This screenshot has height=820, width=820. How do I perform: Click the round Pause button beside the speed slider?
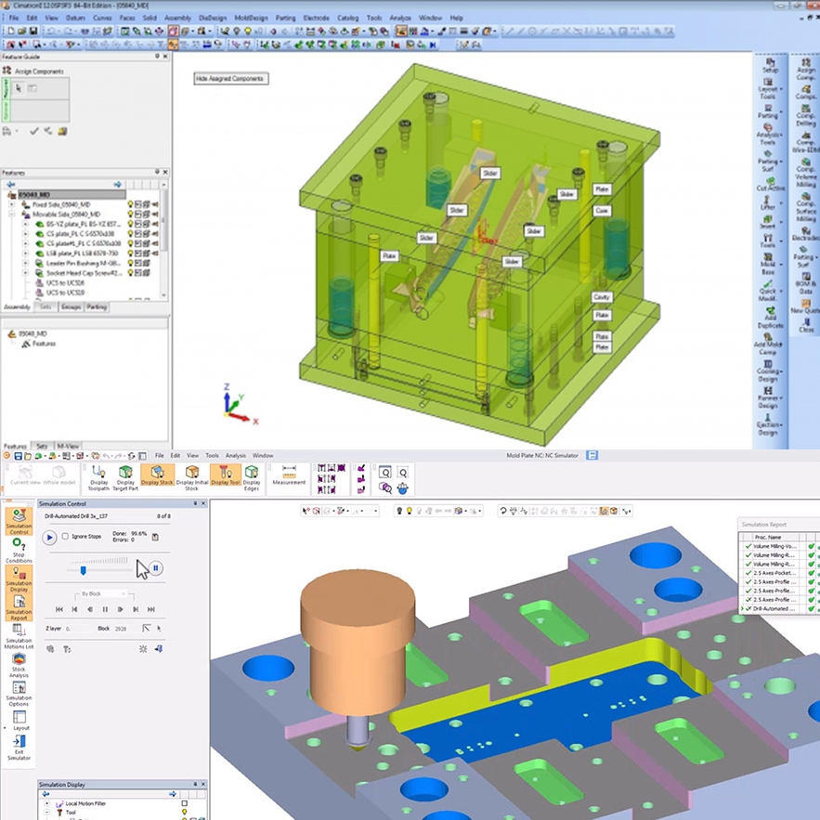[x=155, y=568]
